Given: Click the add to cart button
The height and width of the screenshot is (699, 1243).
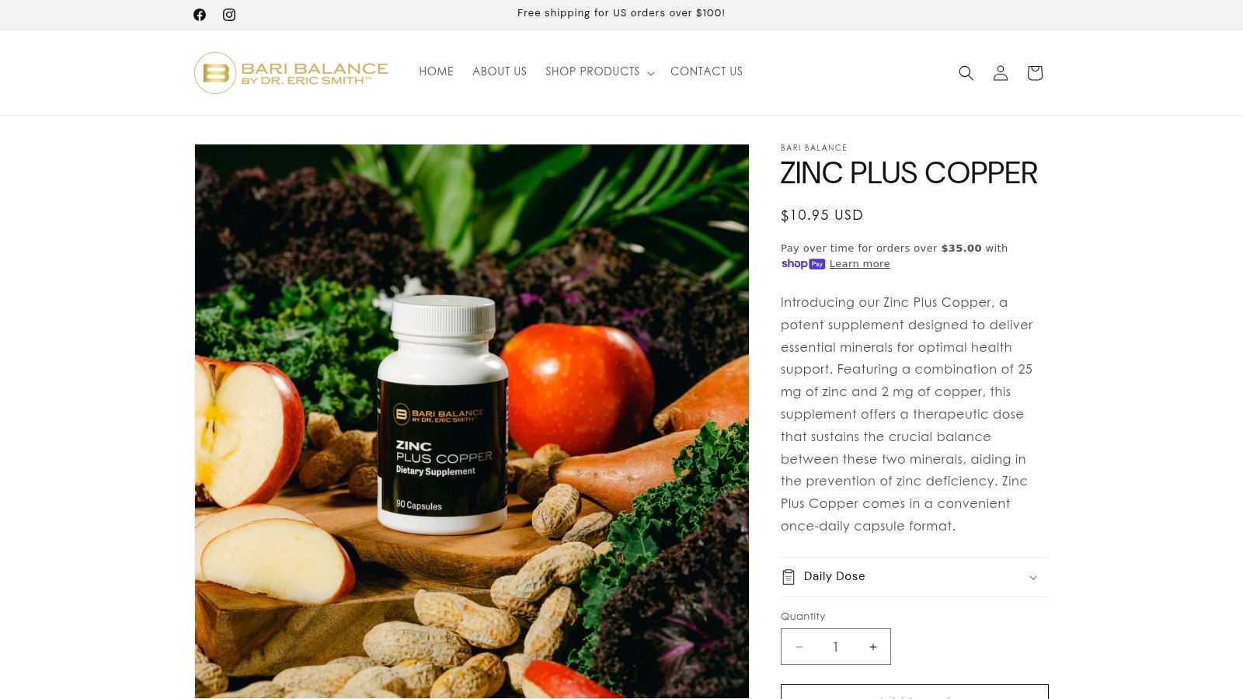Looking at the screenshot, I should 914,692.
